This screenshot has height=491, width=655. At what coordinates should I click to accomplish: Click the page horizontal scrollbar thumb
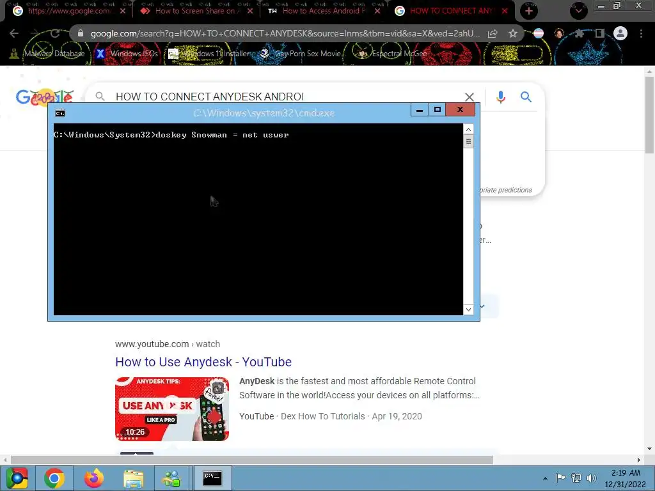click(252, 460)
